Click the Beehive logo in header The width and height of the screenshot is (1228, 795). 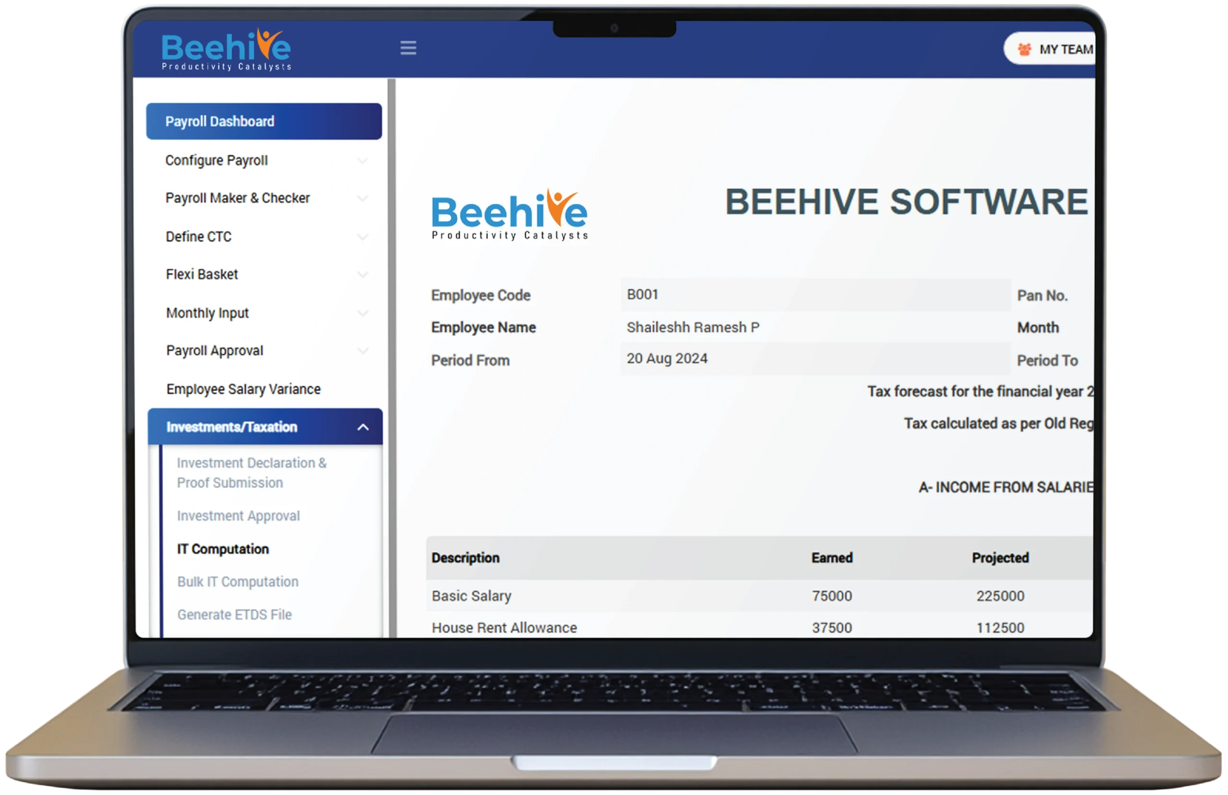tap(226, 49)
